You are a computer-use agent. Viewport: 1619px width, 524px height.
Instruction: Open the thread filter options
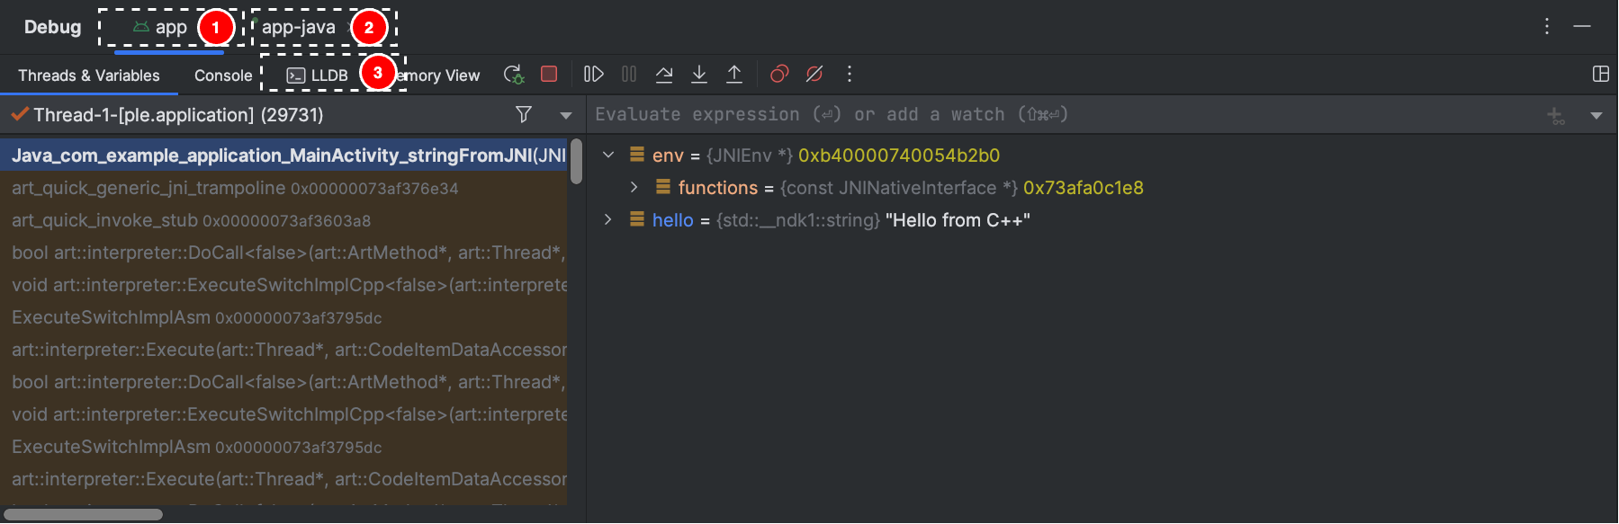(524, 114)
